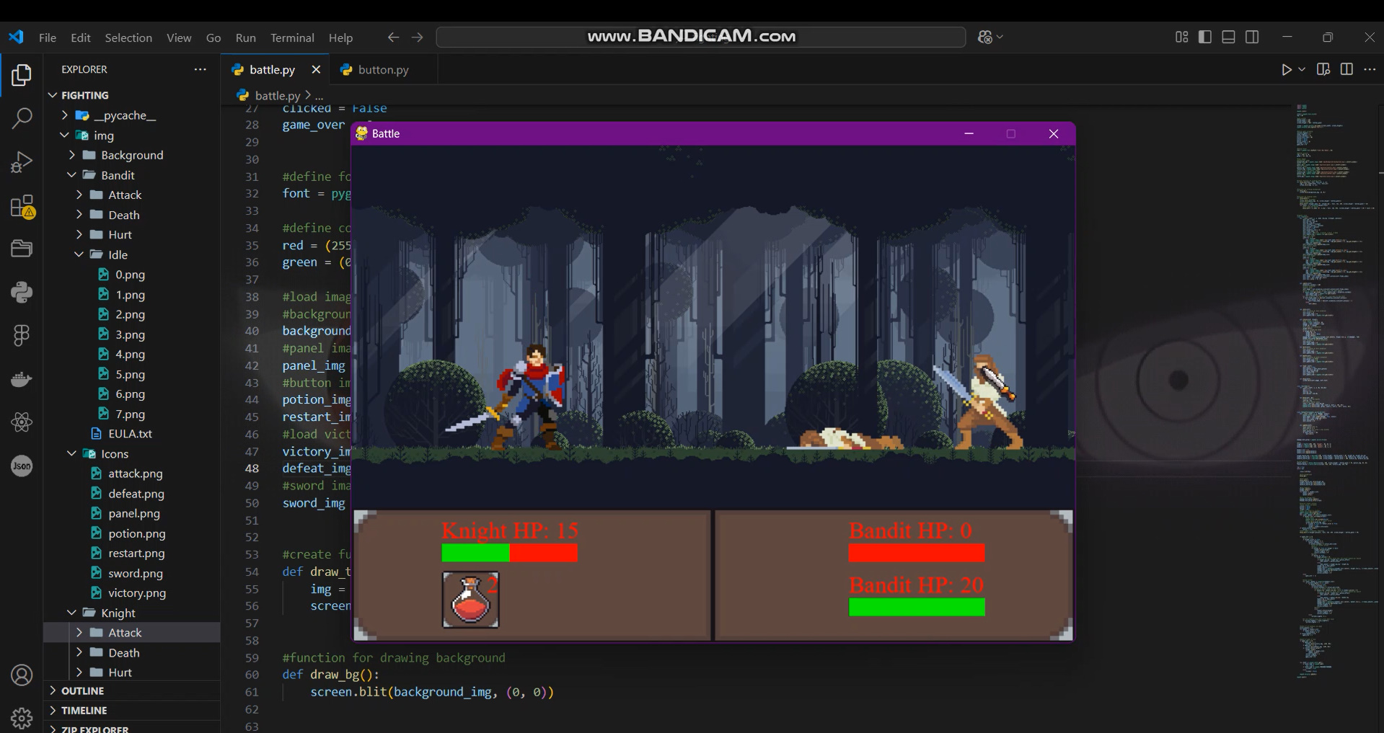Open Manage settings gear
Viewport: 1384px width, 733px height.
(22, 718)
